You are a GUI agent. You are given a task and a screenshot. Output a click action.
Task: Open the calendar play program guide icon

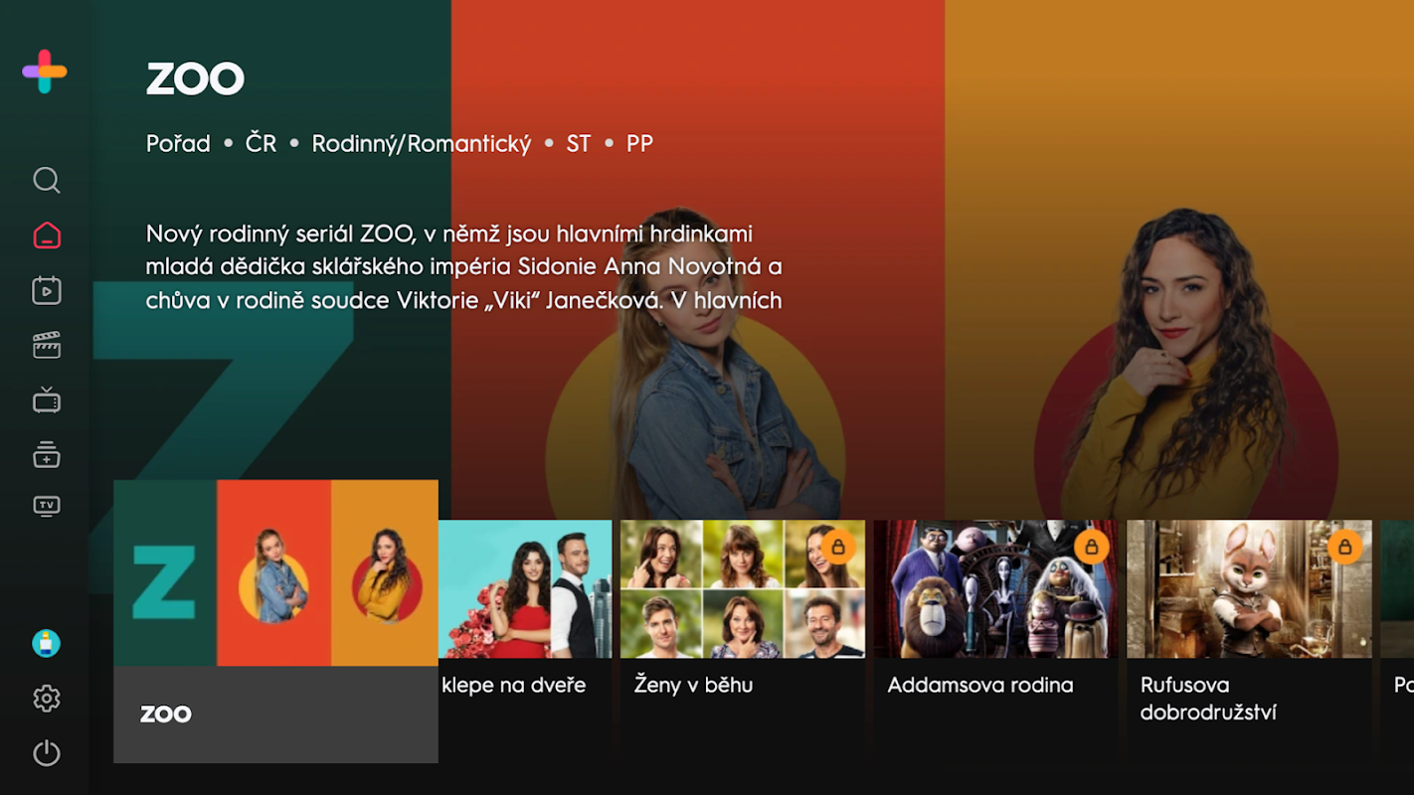point(47,290)
